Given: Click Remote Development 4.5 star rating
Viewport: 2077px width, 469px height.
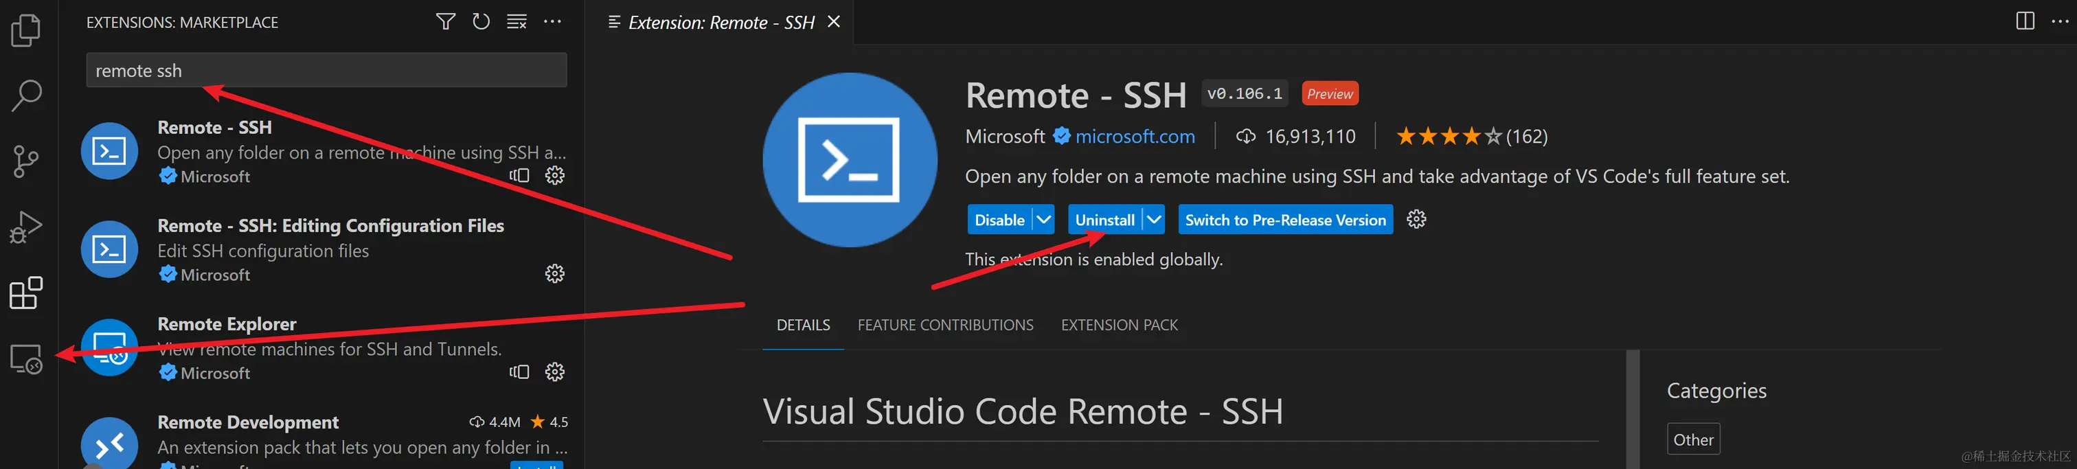Looking at the screenshot, I should pyautogui.click(x=549, y=422).
